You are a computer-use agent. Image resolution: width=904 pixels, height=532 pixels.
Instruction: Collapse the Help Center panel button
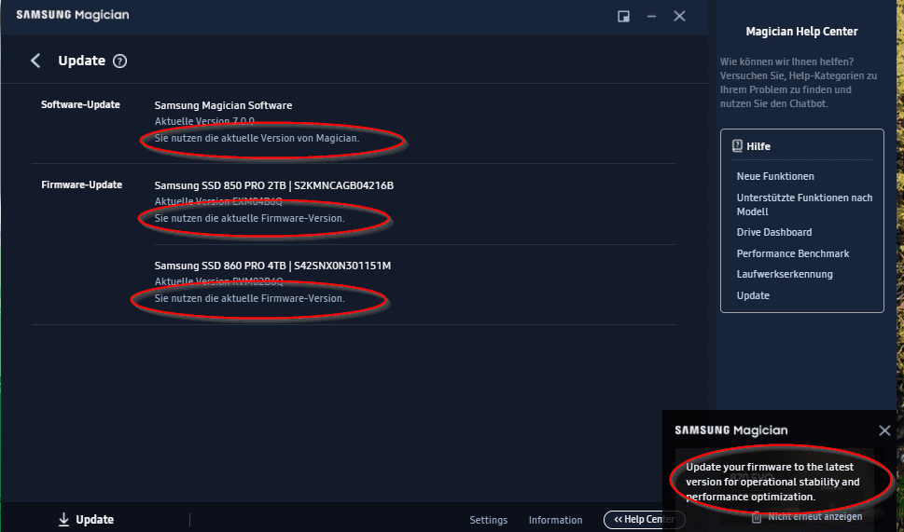[x=644, y=519]
